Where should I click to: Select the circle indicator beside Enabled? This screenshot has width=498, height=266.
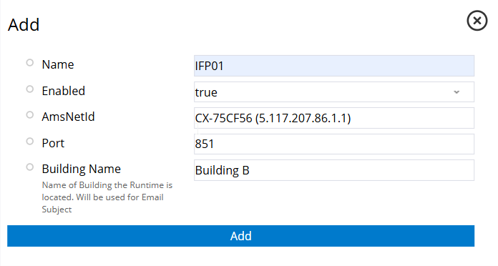(x=30, y=89)
